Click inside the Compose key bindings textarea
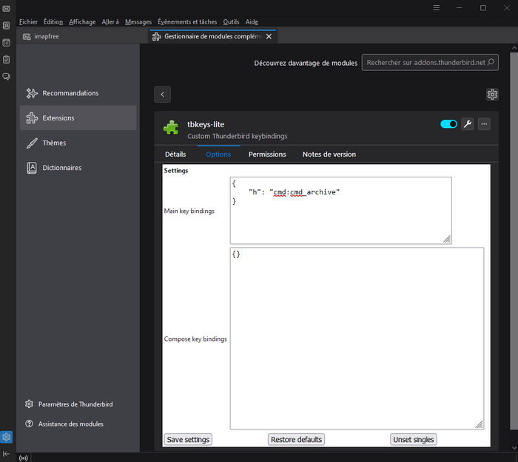The image size is (518, 462). click(x=357, y=339)
